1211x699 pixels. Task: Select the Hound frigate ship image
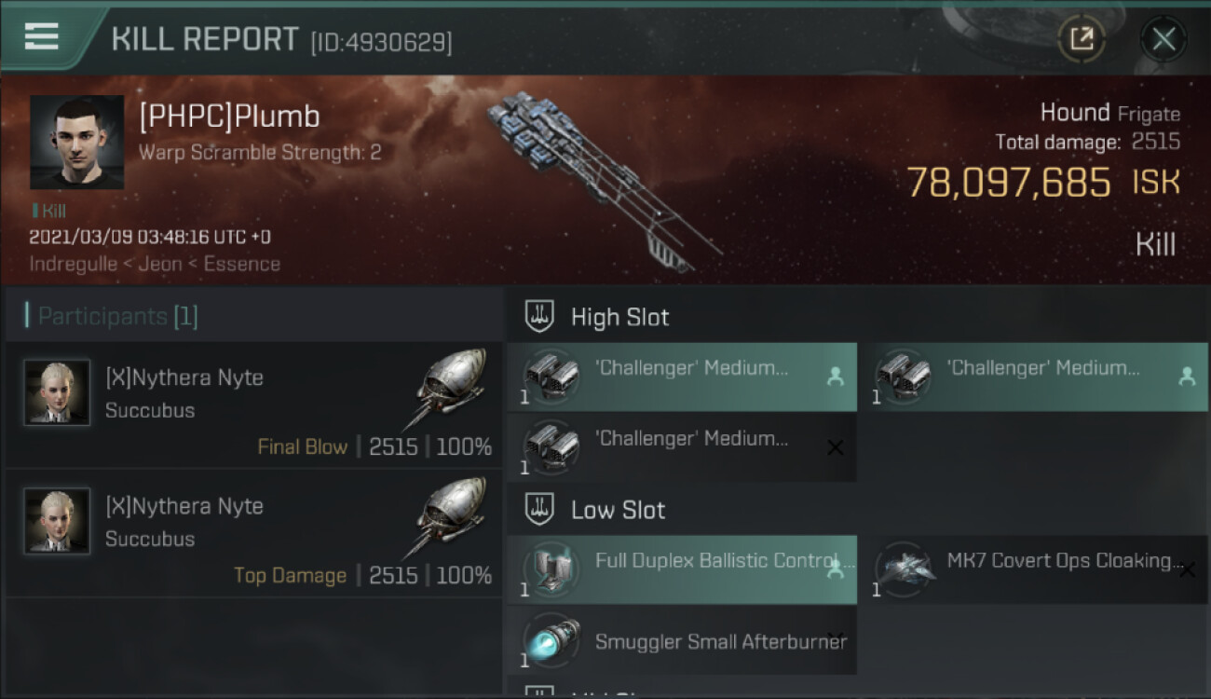pos(604,179)
